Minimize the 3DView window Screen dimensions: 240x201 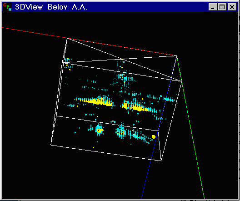click(x=213, y=7)
